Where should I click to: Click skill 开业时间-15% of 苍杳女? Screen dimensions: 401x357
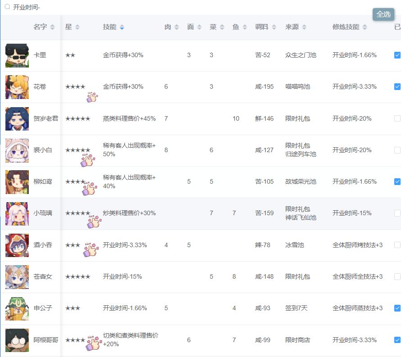coord(122,276)
